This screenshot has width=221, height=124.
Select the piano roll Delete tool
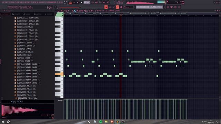pos(77,11)
